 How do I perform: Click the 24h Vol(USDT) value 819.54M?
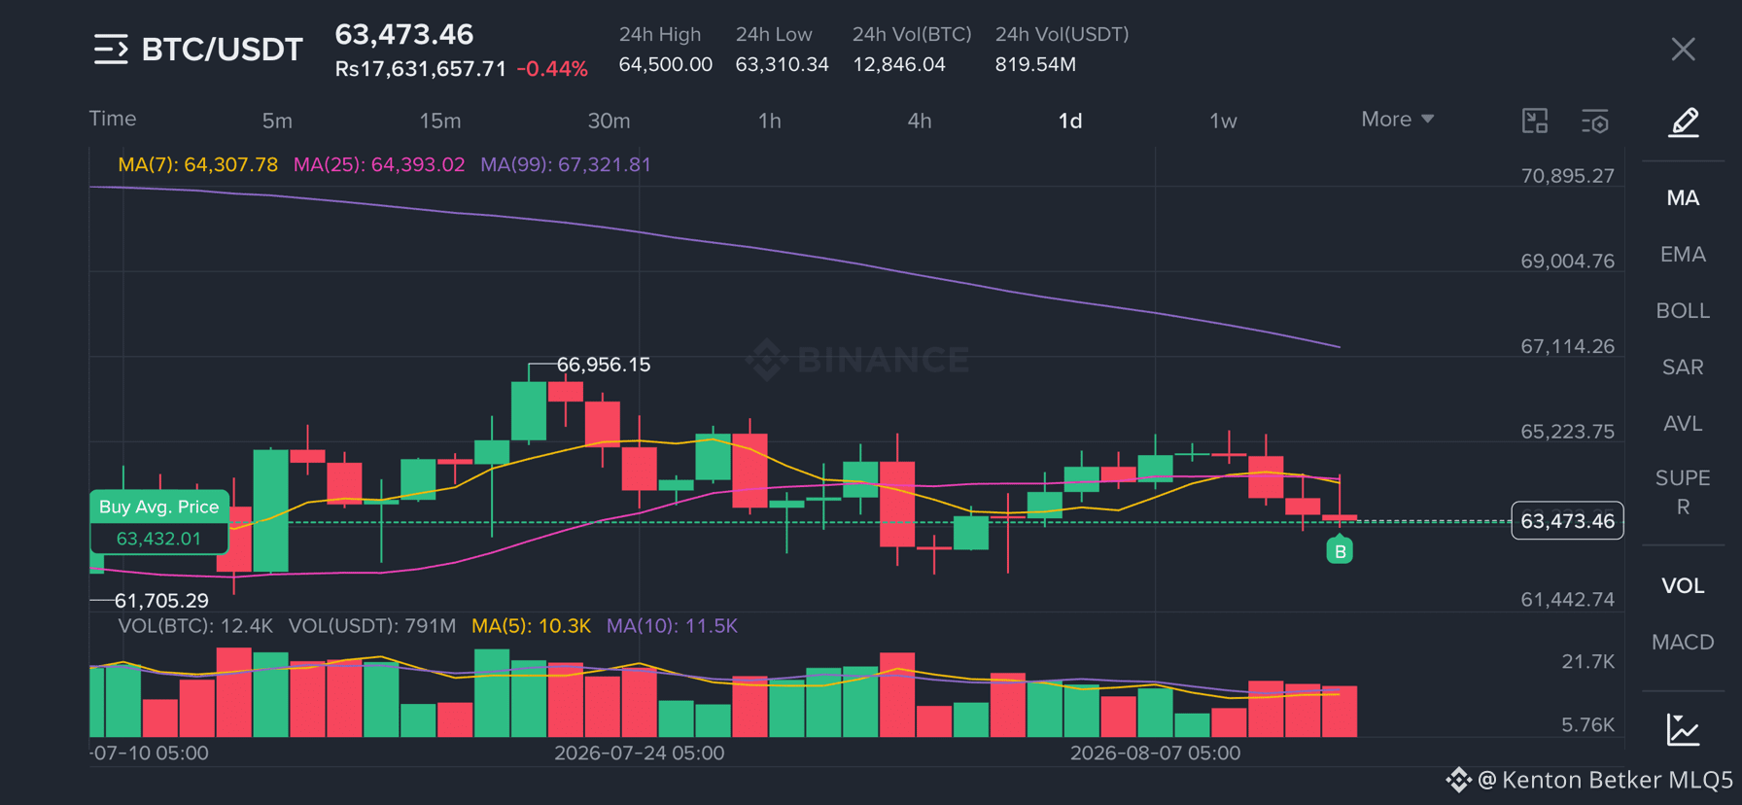pos(1035,64)
